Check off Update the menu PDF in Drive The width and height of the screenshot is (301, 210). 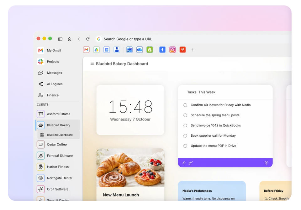(x=185, y=146)
